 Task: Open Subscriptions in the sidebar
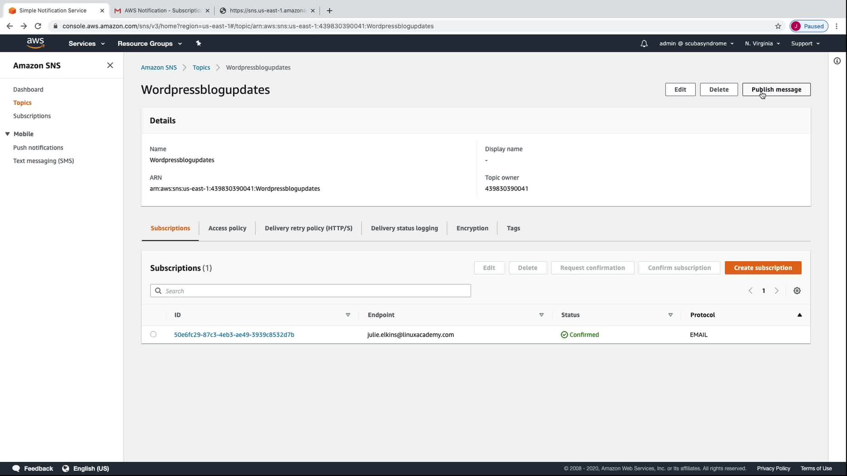click(x=32, y=116)
